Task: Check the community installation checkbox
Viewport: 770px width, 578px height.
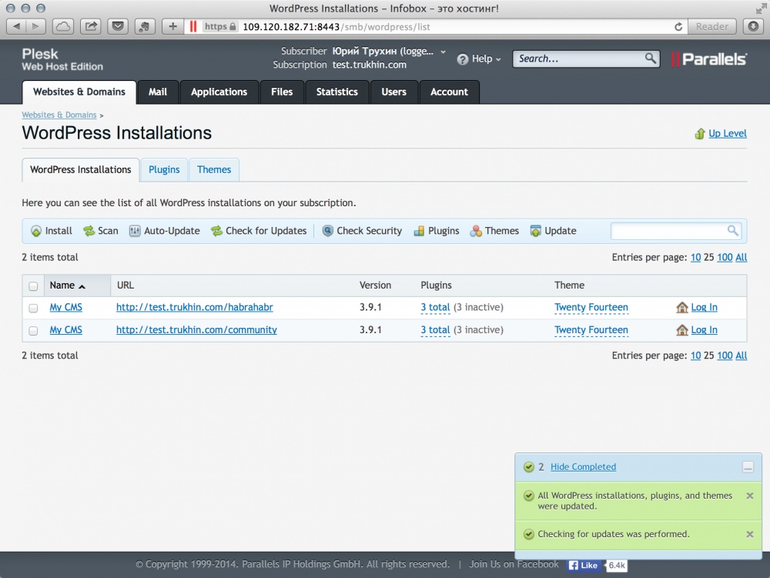Action: pyautogui.click(x=33, y=331)
